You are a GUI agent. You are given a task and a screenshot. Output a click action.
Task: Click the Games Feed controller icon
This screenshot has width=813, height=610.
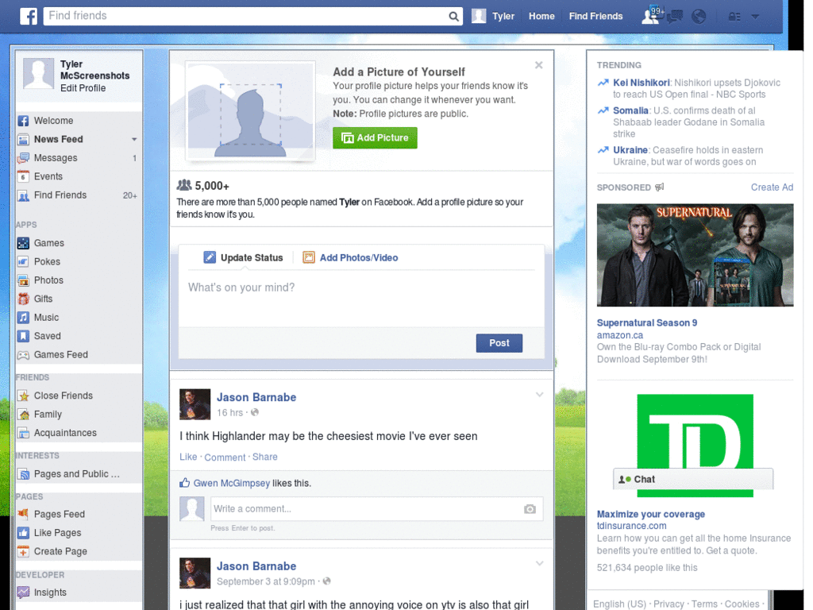point(23,355)
